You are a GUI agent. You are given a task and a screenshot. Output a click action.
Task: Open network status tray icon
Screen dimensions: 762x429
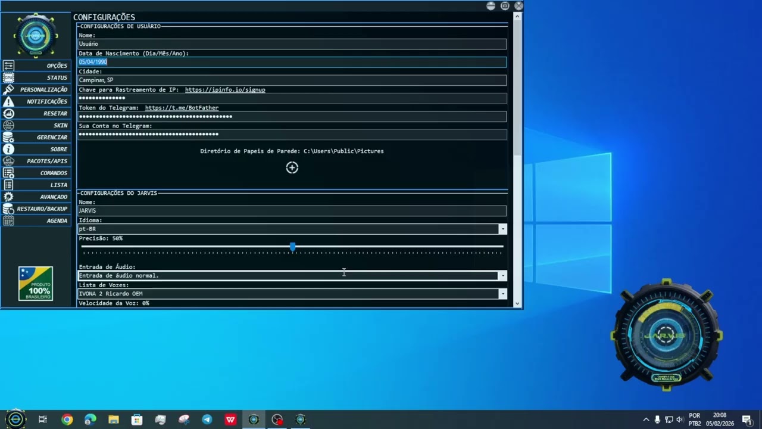(669, 419)
